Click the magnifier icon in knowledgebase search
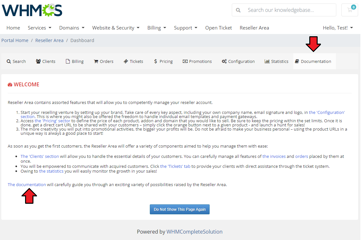 238,10
